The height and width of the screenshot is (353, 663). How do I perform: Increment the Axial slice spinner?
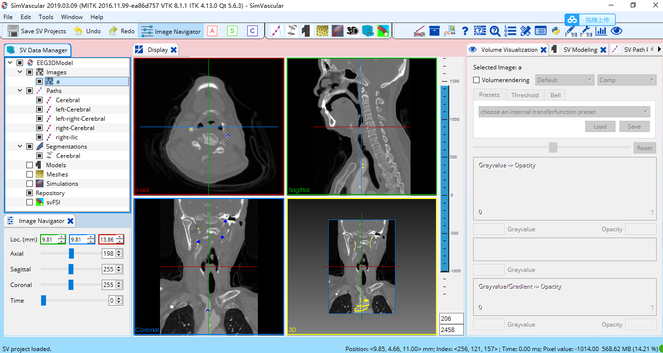[x=119, y=251]
